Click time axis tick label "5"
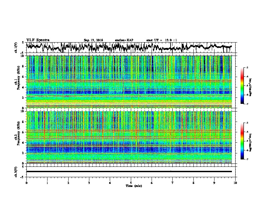Screen dimensions: 265x205 point(131,183)
